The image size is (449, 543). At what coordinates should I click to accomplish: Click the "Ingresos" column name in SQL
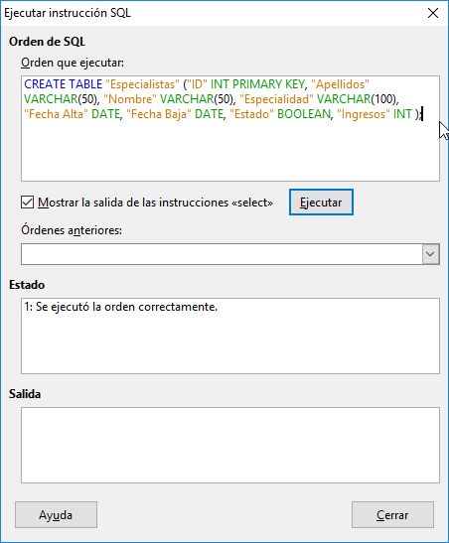tap(364, 114)
